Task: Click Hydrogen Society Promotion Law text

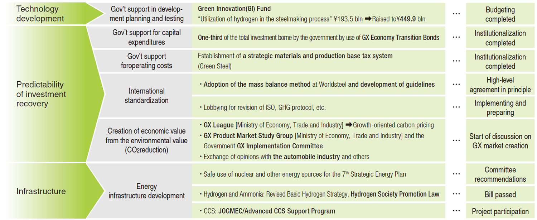Action: point(395,194)
